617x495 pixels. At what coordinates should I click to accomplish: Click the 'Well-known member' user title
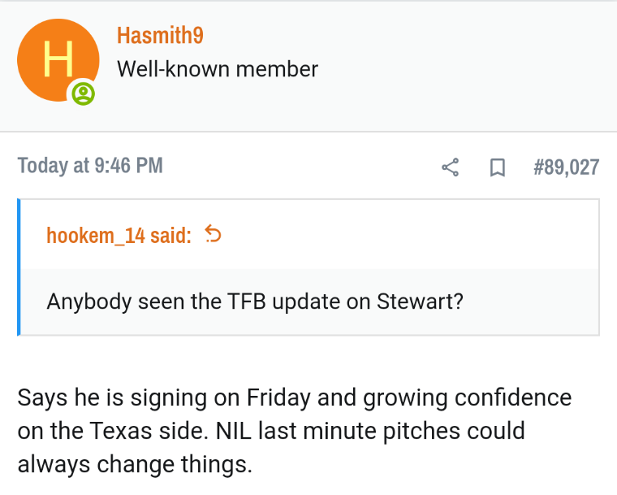(218, 69)
